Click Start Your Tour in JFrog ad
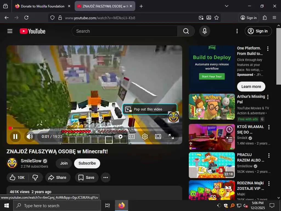Viewport: 281px width, 211px height. [212, 76]
